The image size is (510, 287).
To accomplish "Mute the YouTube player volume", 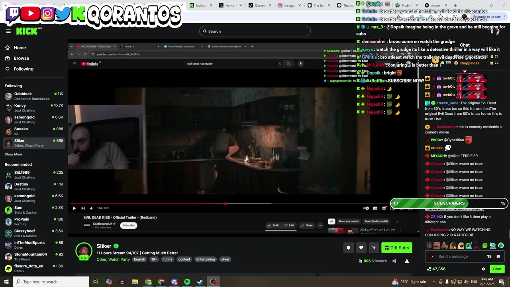I will [91, 208].
